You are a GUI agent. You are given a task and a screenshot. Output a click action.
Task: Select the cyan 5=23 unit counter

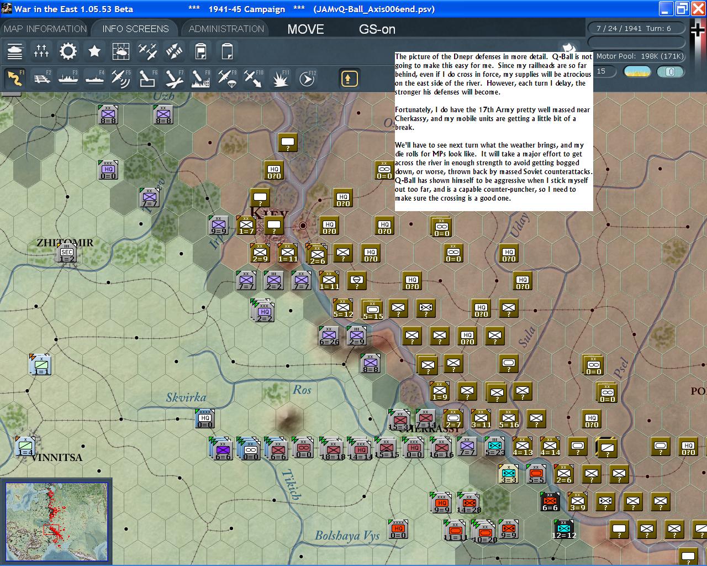[x=495, y=447]
